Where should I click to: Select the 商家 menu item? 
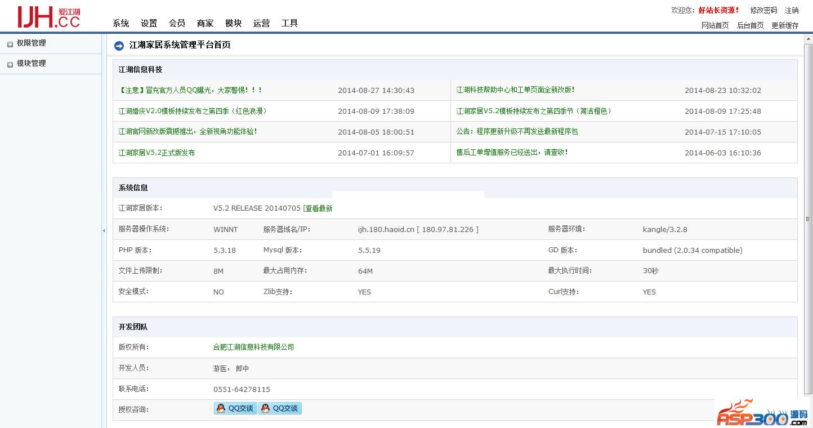205,23
